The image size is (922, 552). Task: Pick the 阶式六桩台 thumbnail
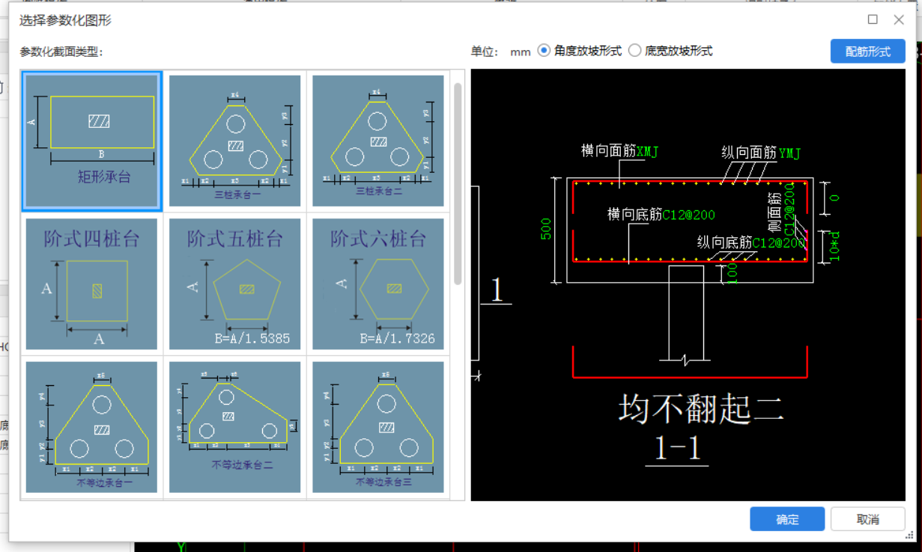pos(377,284)
